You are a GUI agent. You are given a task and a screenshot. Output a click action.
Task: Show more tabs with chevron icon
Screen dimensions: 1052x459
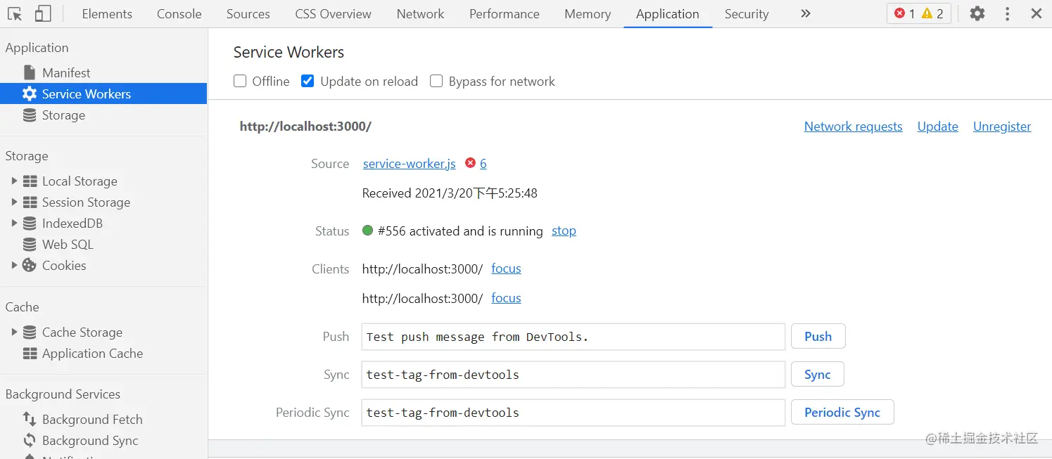pos(806,13)
